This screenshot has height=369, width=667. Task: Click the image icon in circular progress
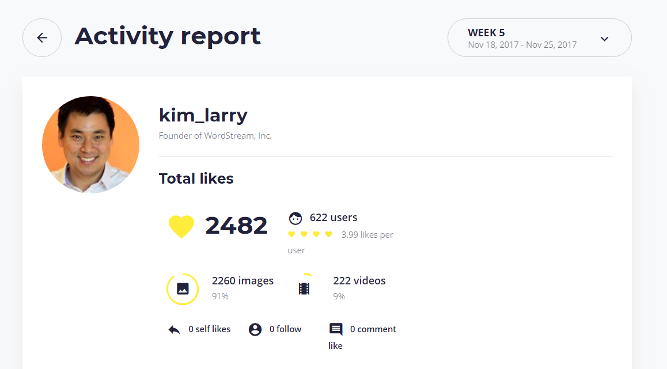point(183,288)
